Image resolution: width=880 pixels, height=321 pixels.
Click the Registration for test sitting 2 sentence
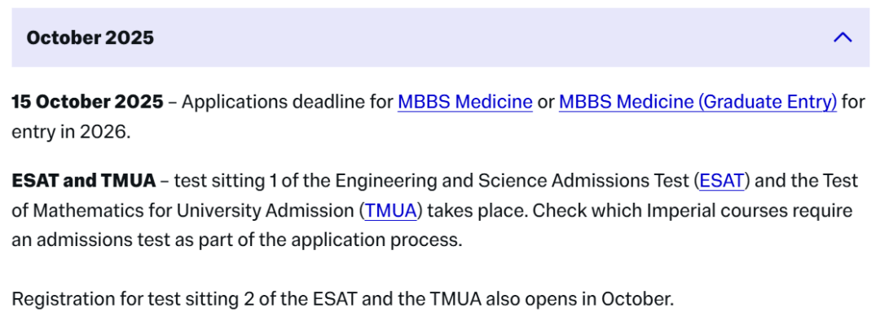(x=342, y=298)
